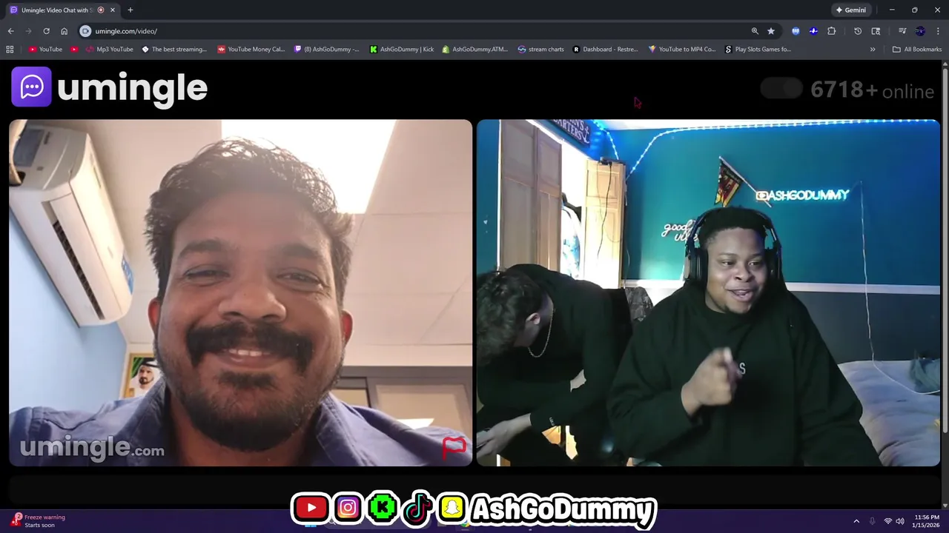Open the All Bookmarks folder

click(917, 49)
